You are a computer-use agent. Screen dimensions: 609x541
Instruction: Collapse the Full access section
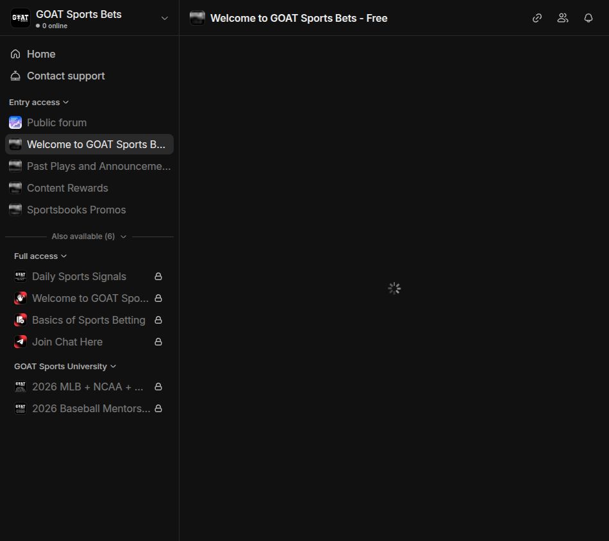[40, 256]
